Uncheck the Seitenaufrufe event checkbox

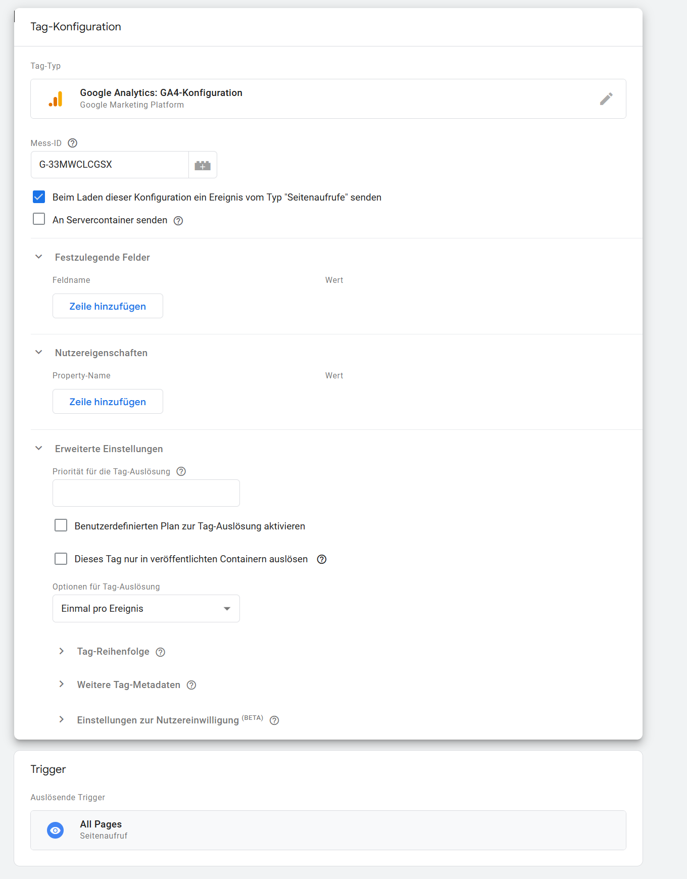click(39, 197)
